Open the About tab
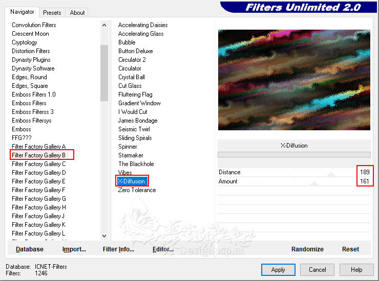Viewport: 379px width, 281px height. (77, 12)
